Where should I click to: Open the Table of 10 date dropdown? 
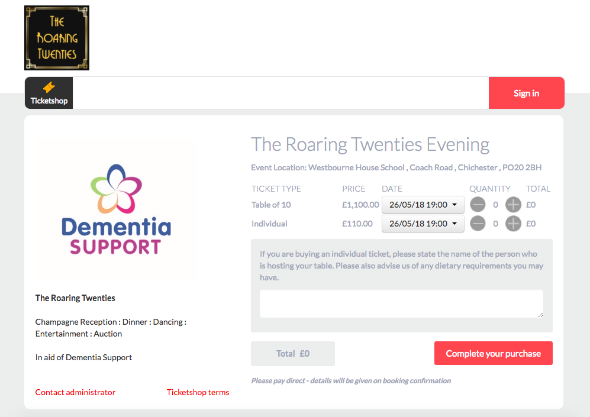coord(423,205)
